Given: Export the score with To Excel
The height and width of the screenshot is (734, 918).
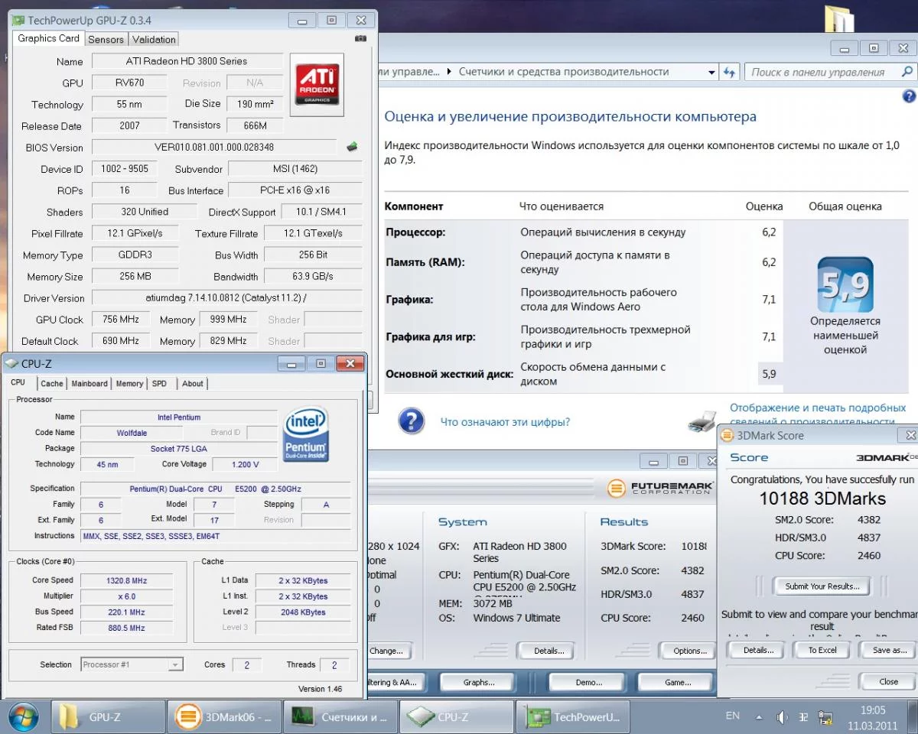Looking at the screenshot, I should pos(822,650).
